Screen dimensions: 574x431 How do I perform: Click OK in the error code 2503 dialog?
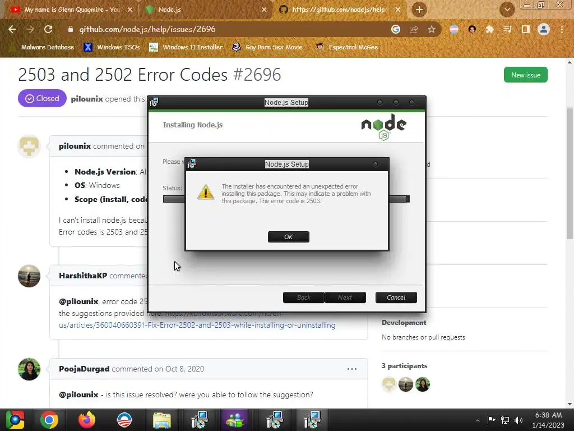[289, 237]
